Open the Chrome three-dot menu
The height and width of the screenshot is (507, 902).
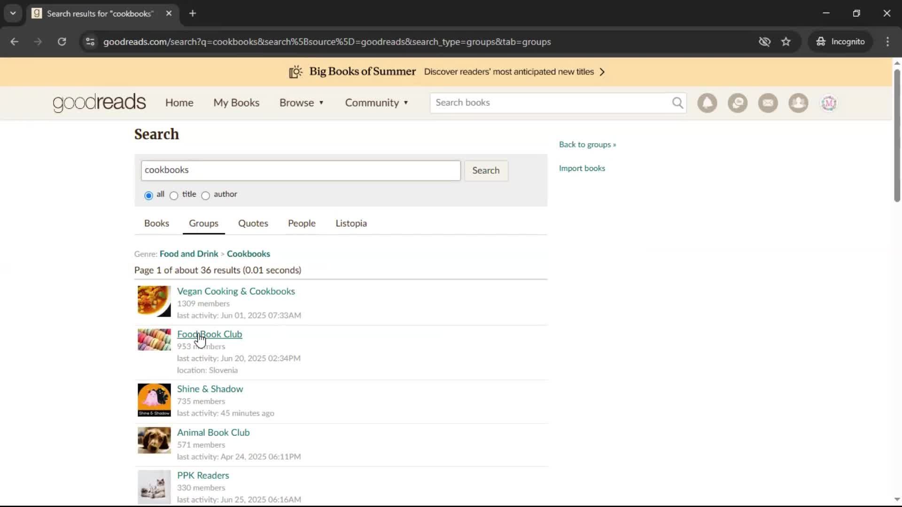click(887, 42)
